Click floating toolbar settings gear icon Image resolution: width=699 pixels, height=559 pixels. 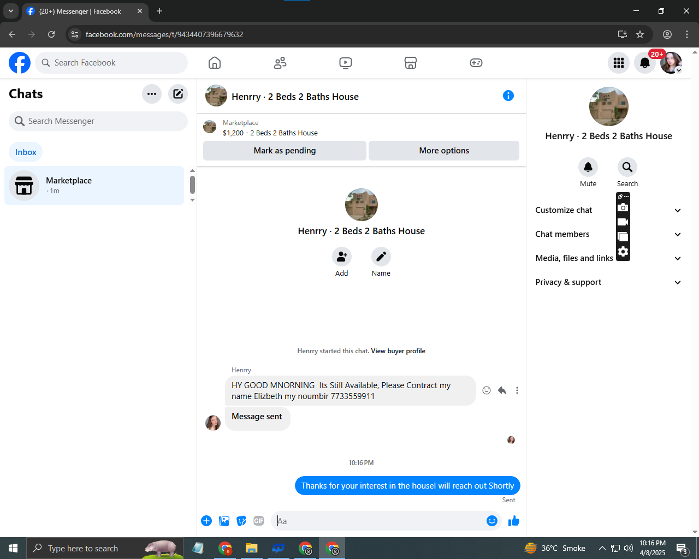pos(623,252)
